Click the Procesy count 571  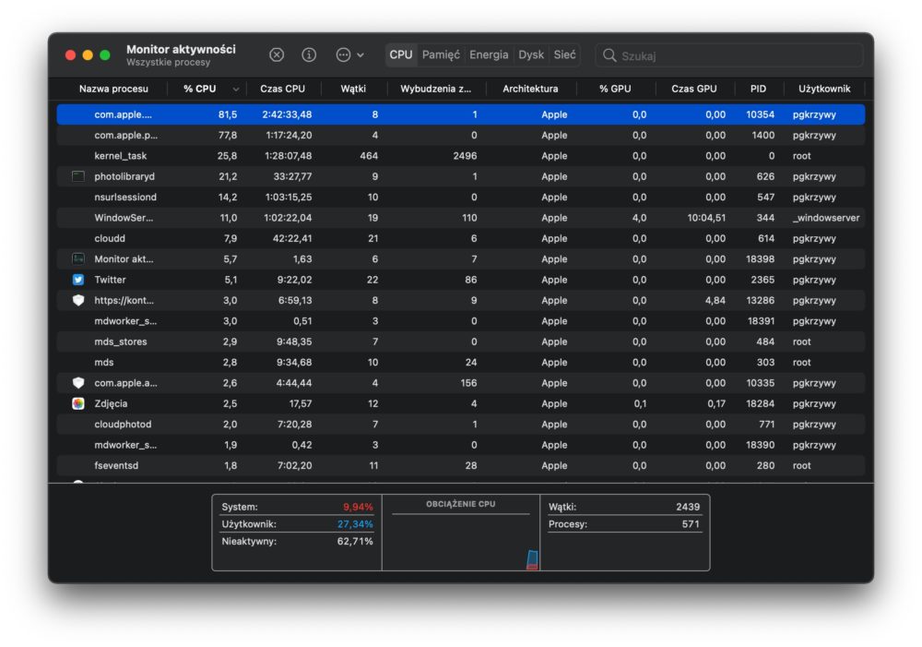(x=691, y=524)
